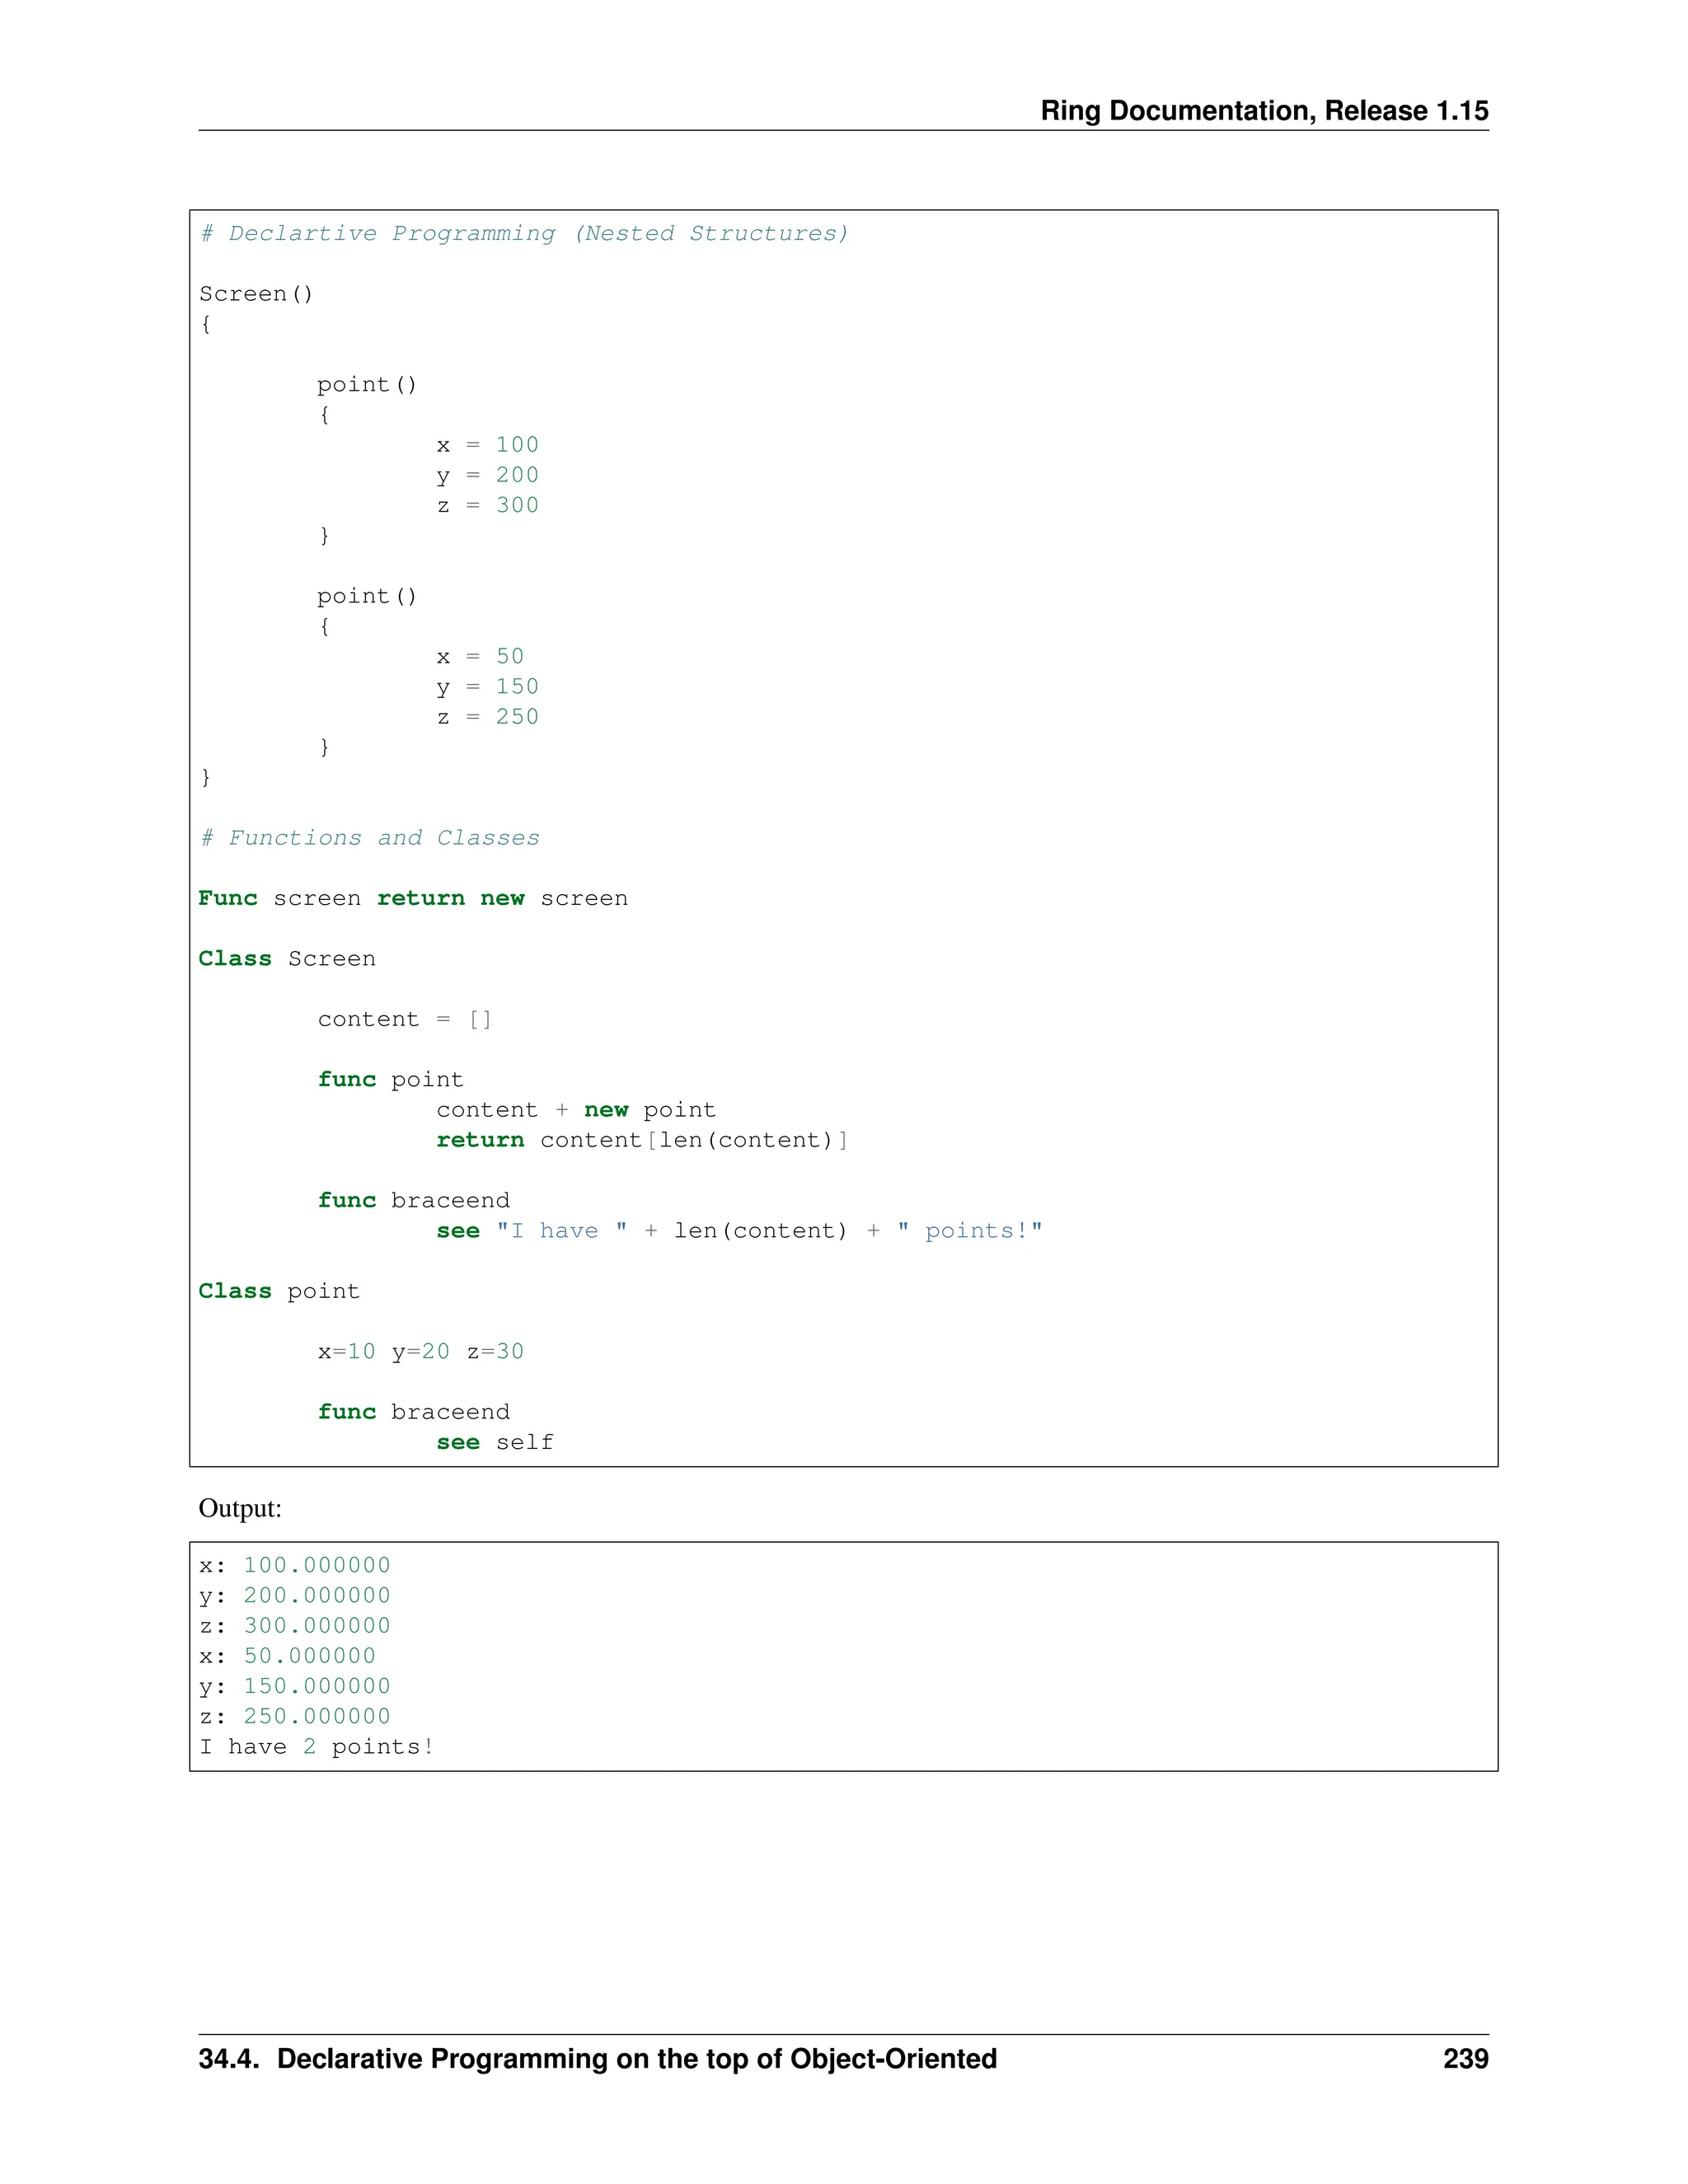Click the content = [] line
Image resolution: width=1688 pixels, height=2184 pixels.
404,1019
